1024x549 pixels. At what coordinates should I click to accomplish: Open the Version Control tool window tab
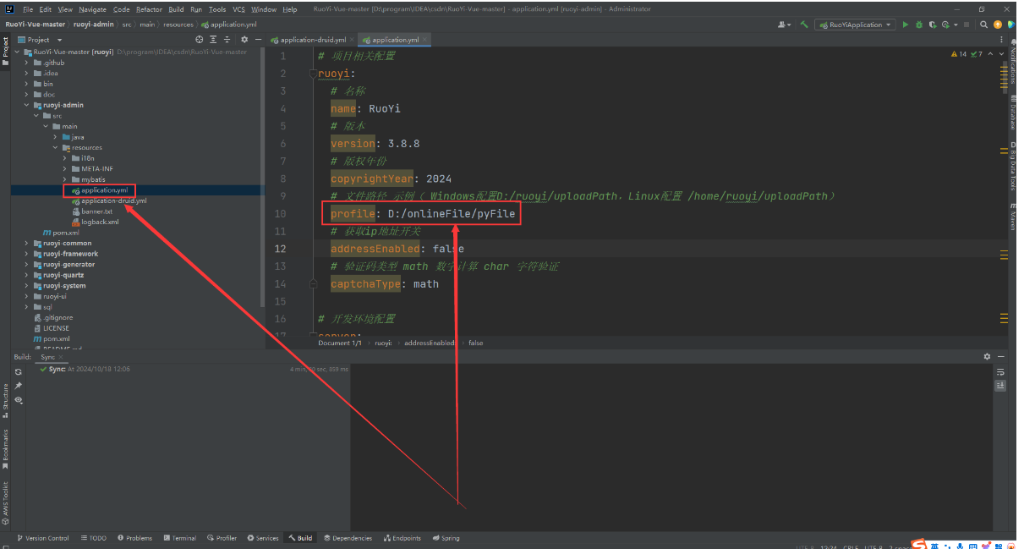(42, 538)
